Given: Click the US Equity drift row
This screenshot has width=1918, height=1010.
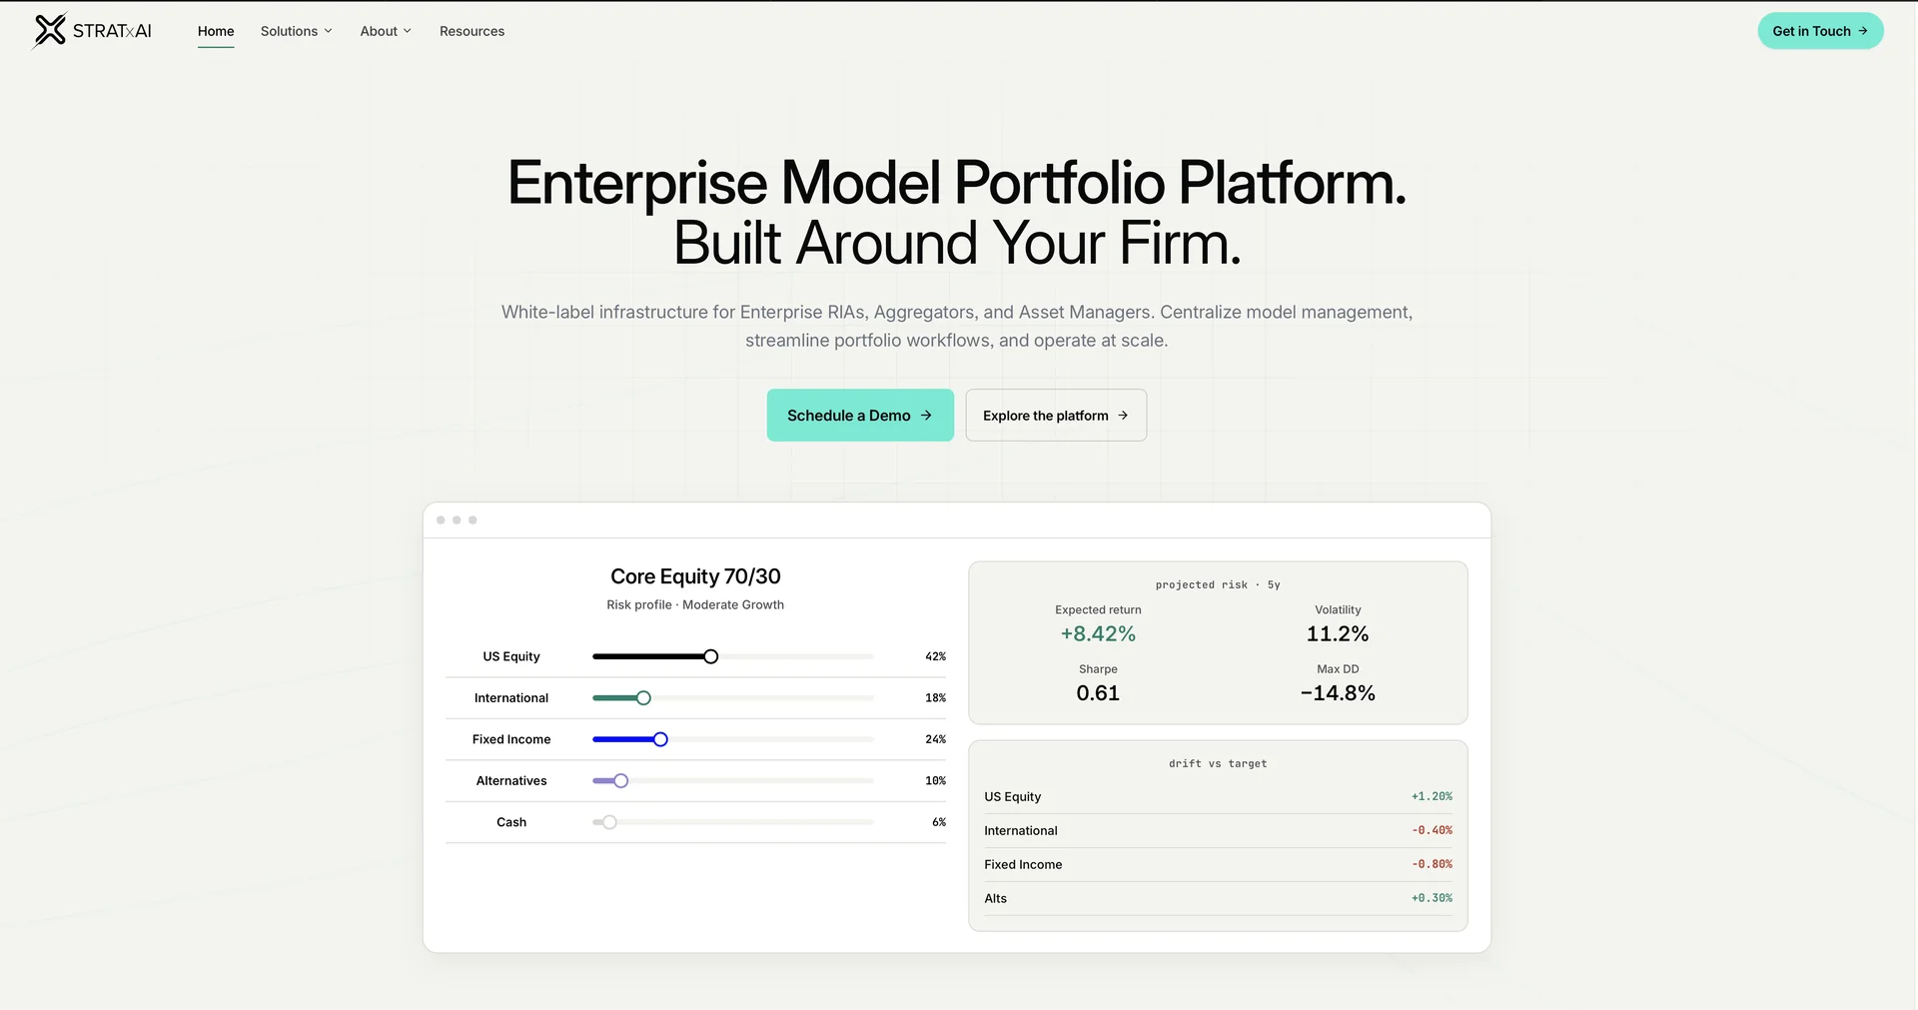Looking at the screenshot, I should (x=1218, y=797).
